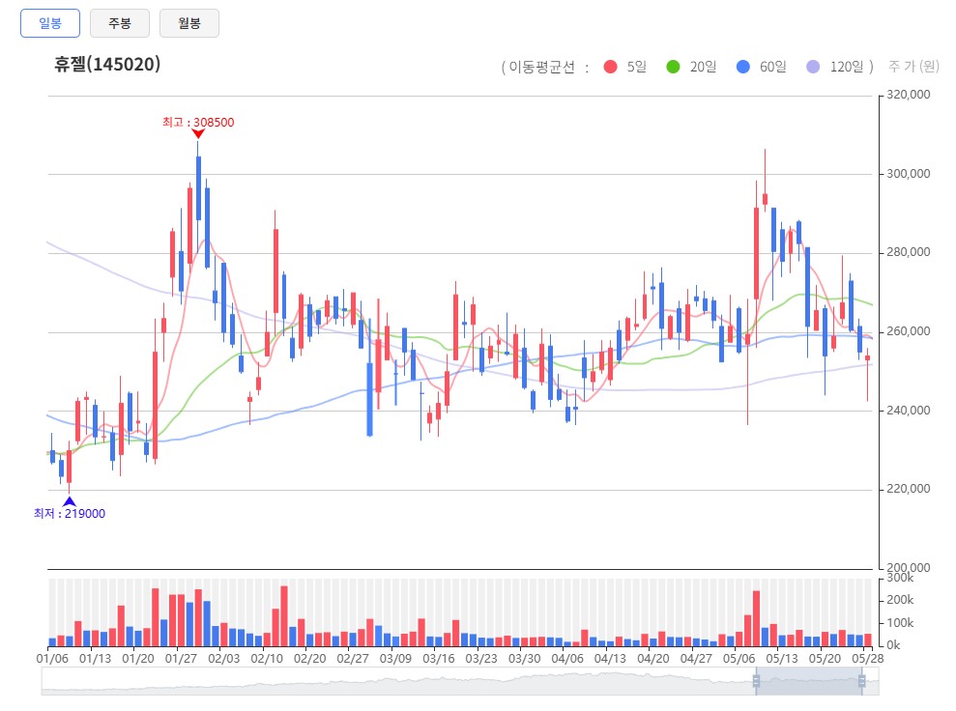The height and width of the screenshot is (711, 956).
Task: Click the lavender 120일 legend circle
Action: (x=813, y=67)
